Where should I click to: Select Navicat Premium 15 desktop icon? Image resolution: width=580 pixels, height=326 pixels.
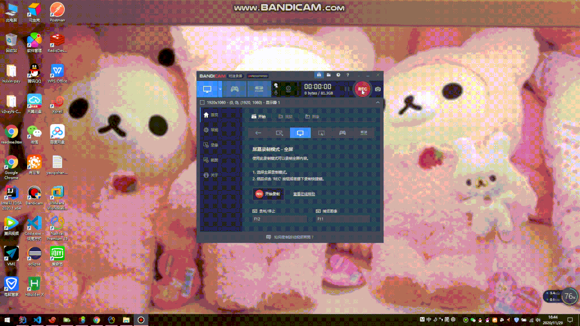(57, 229)
